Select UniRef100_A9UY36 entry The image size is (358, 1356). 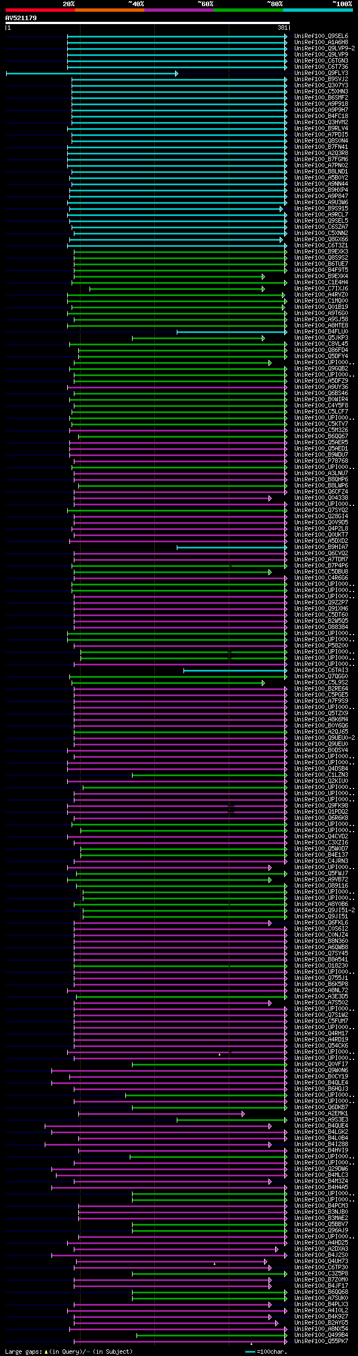point(321,387)
